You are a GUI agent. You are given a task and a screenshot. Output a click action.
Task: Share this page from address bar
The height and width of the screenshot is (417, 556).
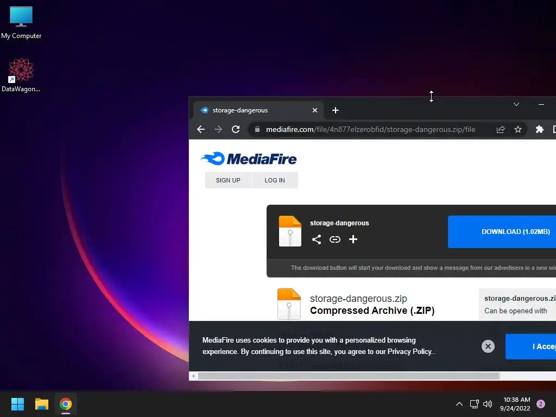[x=500, y=129]
